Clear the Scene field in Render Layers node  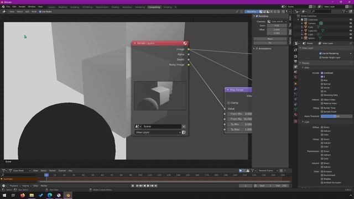point(184,127)
